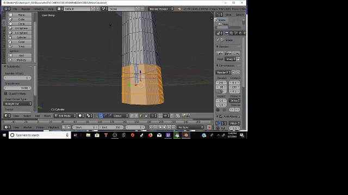Viewport: 348px width, 195px height.
Task: Click the OpenGL render image icon
Action: coord(183,115)
